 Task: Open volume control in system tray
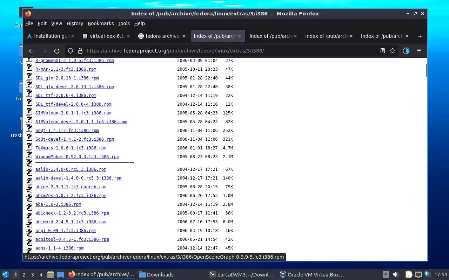396,274
